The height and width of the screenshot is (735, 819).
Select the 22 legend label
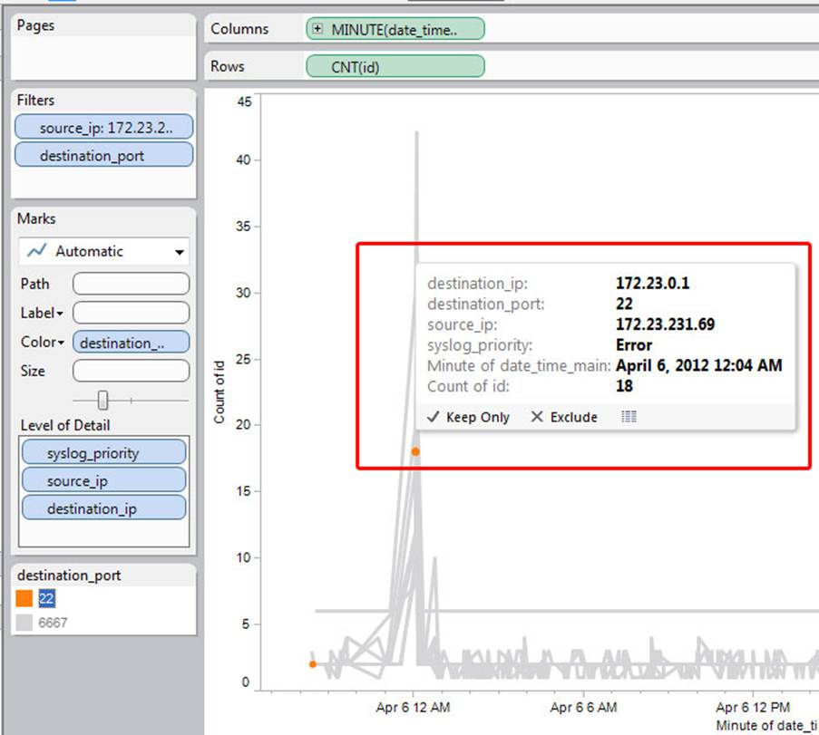(46, 598)
